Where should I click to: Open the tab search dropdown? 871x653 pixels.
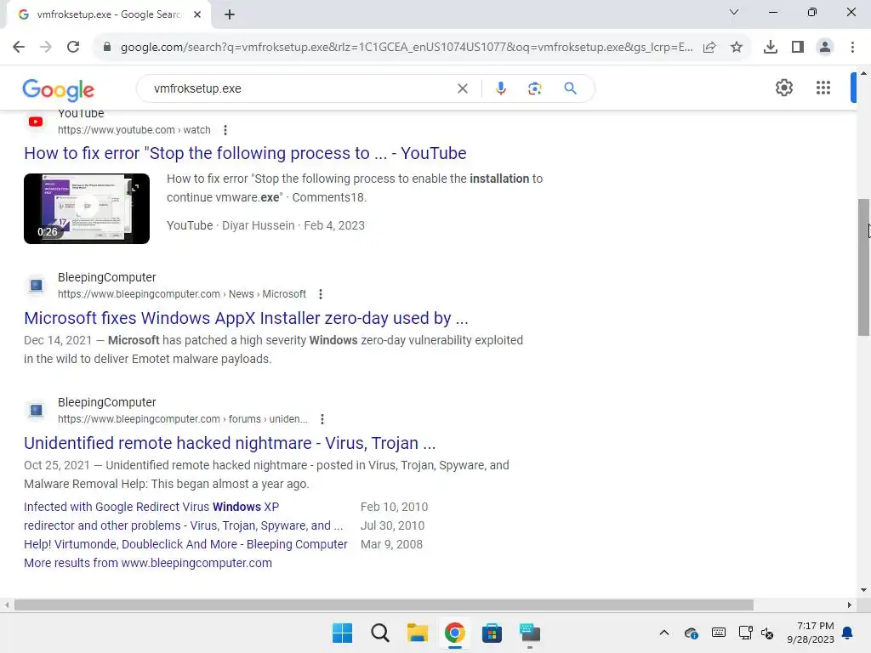[734, 12]
